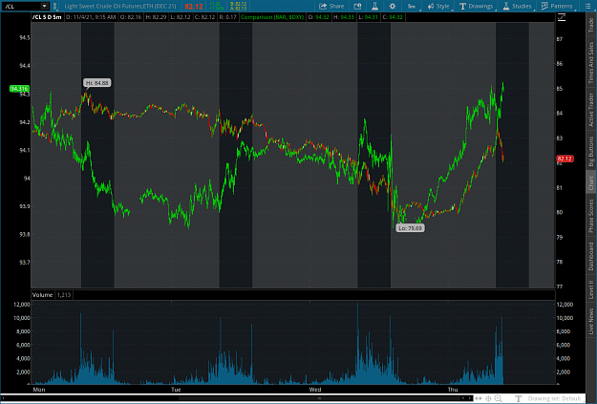Click the Light Sweet Crude Oil Futures description
The image size is (597, 404).
coord(120,6)
